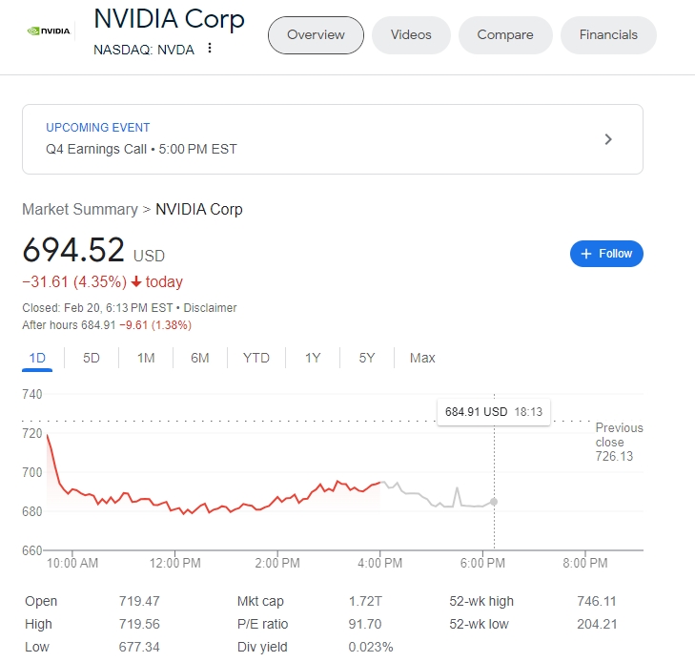Screen dimensions: 695x662
Task: View the 6M chart range
Action: (x=200, y=358)
